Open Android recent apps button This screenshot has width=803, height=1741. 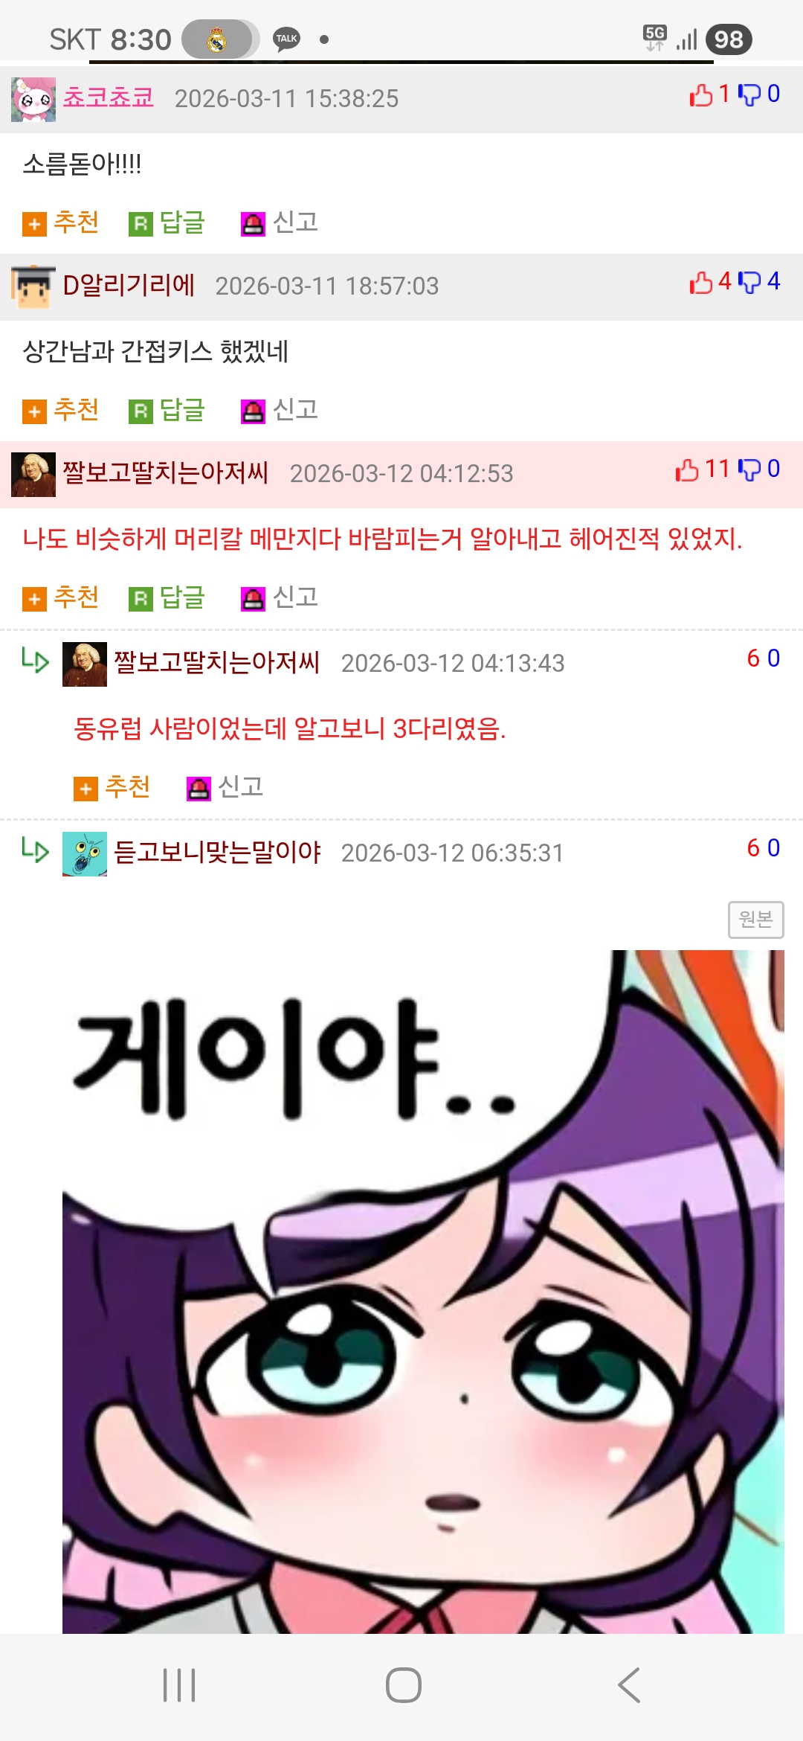pyautogui.click(x=179, y=1685)
